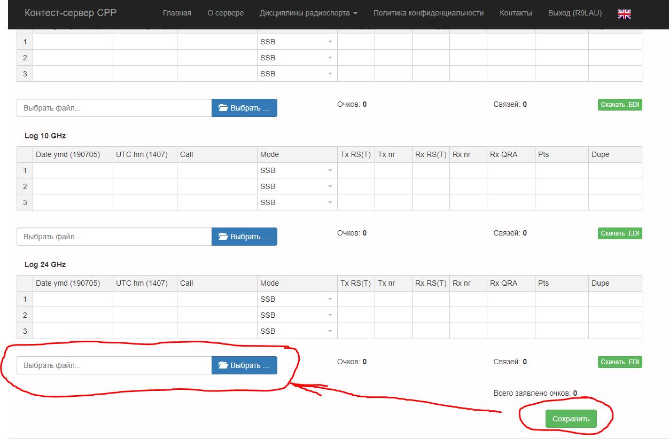This screenshot has height=439, width=669.
Task: Click Call column header in Log 24 GHz table
Action: 217,283
